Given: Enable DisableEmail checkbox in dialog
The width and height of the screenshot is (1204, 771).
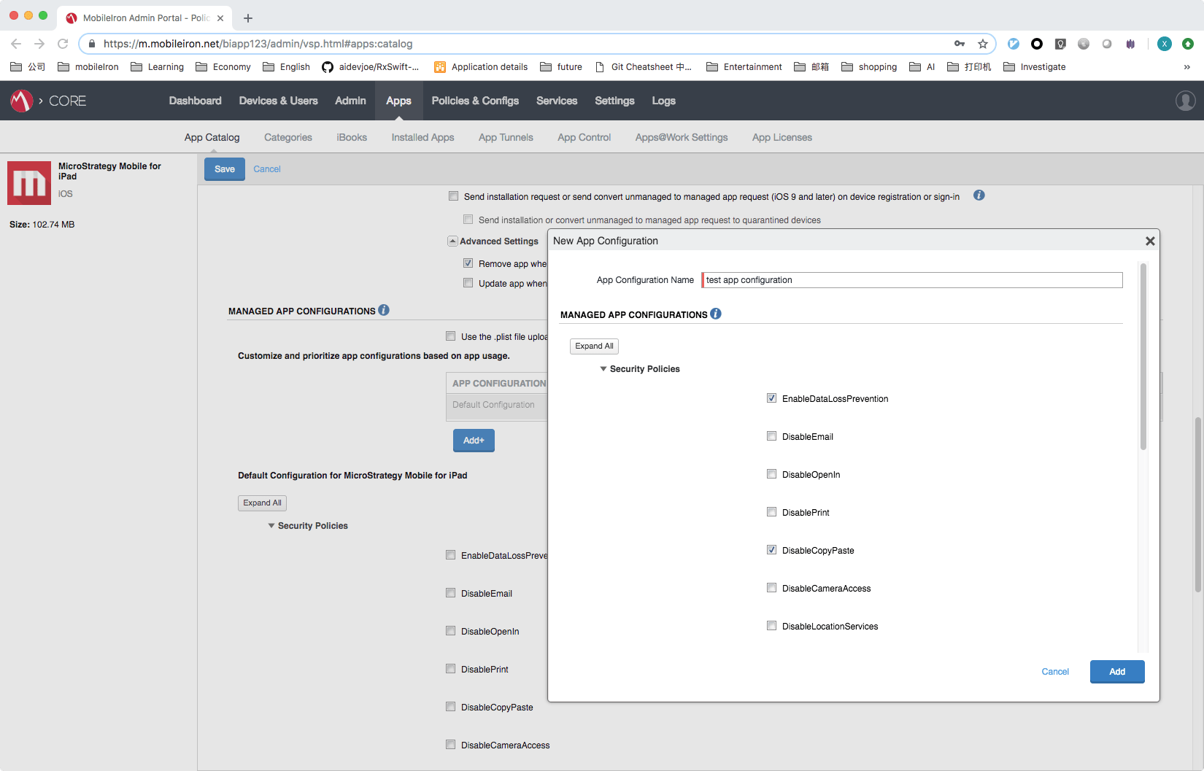Looking at the screenshot, I should pyautogui.click(x=771, y=436).
